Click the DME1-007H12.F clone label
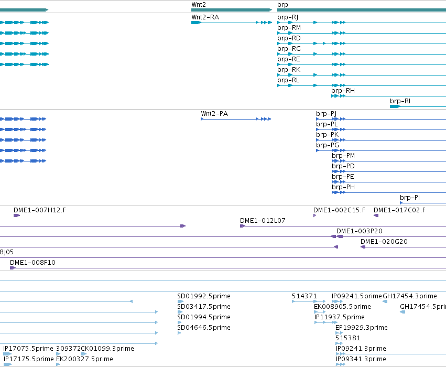The width and height of the screenshot is (446, 367). 39,210
